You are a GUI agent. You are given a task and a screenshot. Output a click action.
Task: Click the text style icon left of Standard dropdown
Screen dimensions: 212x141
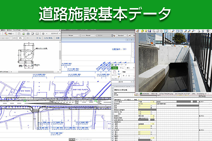coord(114,36)
